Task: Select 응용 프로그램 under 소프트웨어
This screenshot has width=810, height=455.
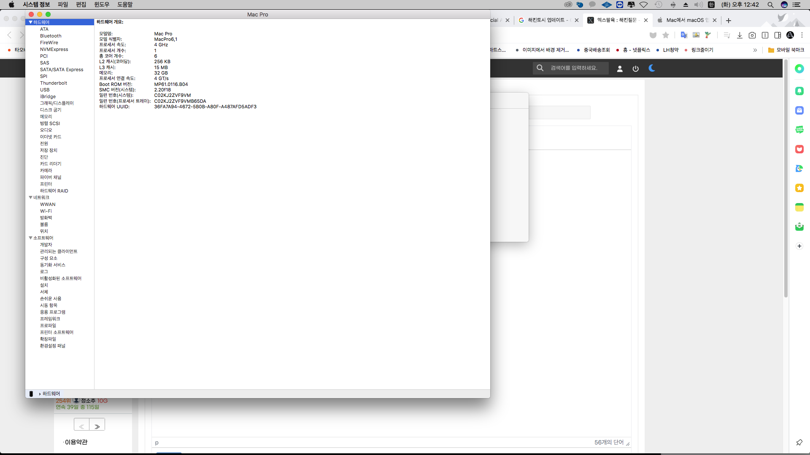Action: [x=53, y=312]
